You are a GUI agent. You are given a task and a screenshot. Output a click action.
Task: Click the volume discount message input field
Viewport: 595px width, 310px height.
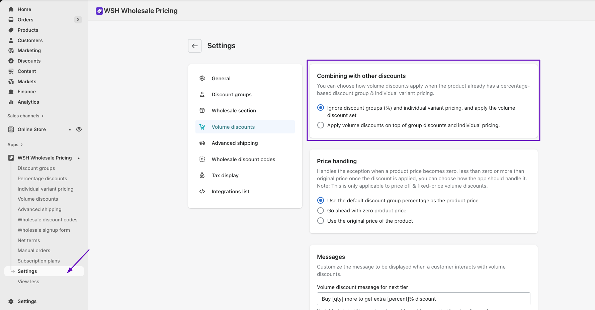click(x=423, y=299)
